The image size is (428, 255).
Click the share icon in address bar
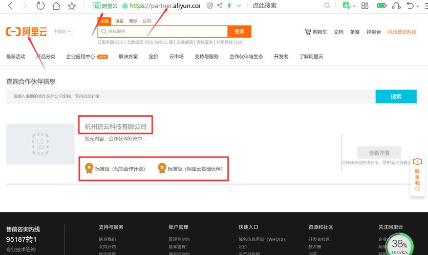click(x=220, y=6)
